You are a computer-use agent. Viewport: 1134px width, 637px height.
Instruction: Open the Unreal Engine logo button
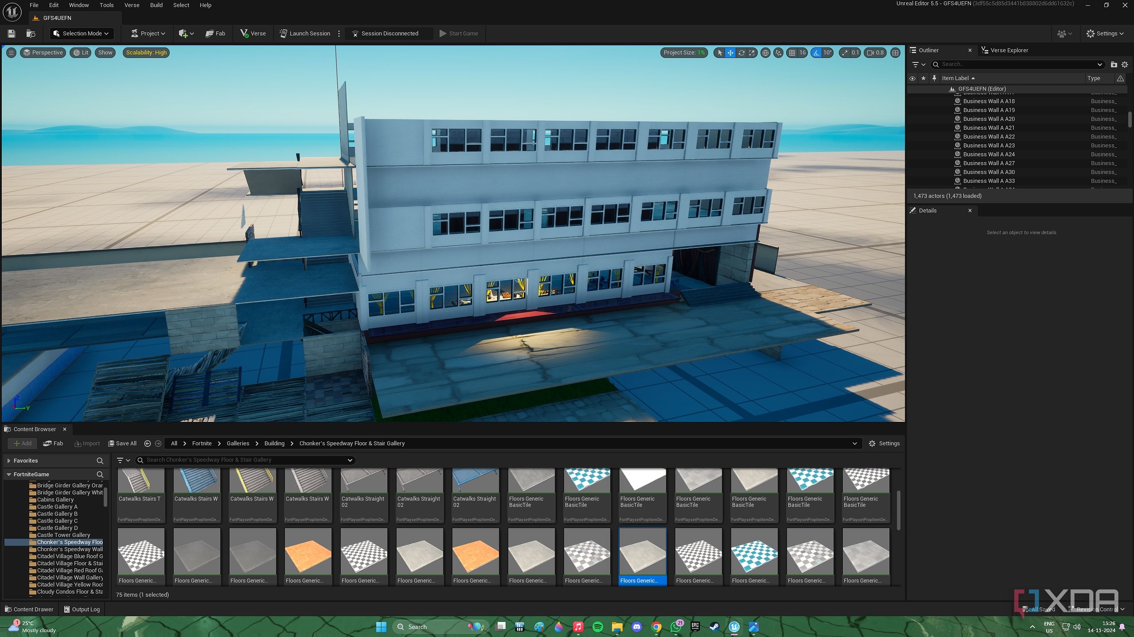pos(12,12)
